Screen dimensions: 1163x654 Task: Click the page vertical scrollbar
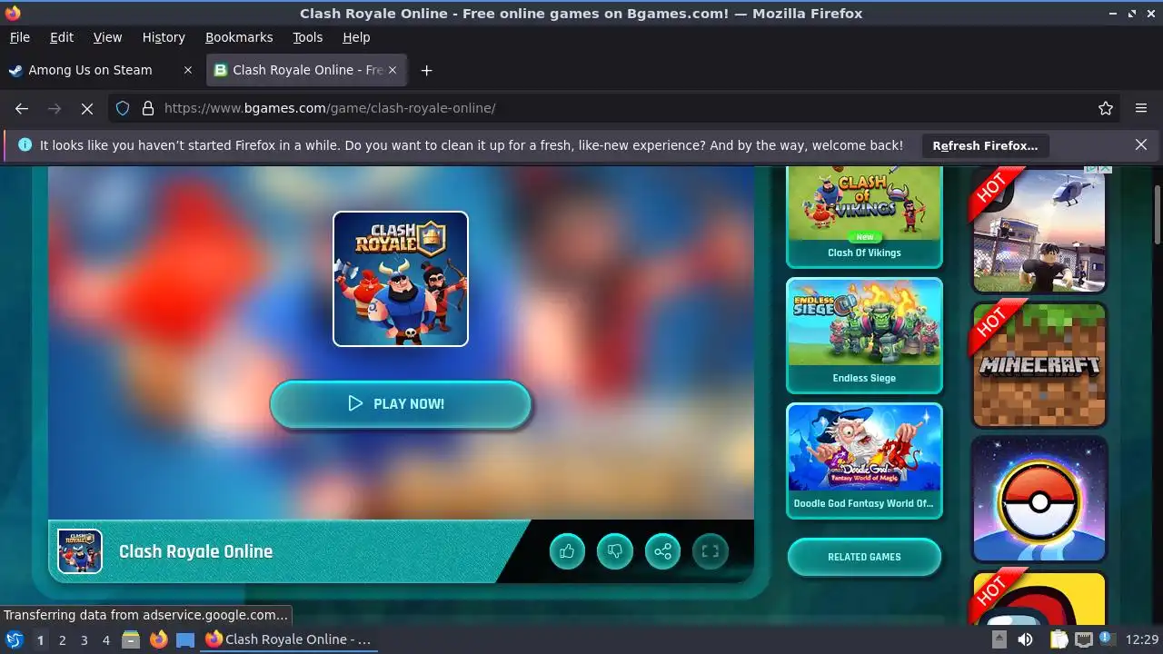coord(1157,214)
